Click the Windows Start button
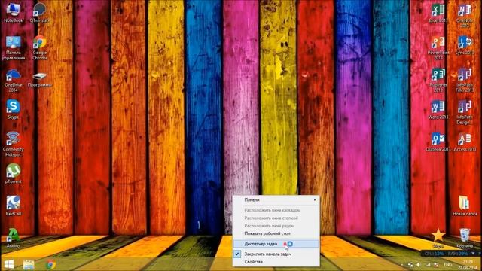 click(8, 264)
